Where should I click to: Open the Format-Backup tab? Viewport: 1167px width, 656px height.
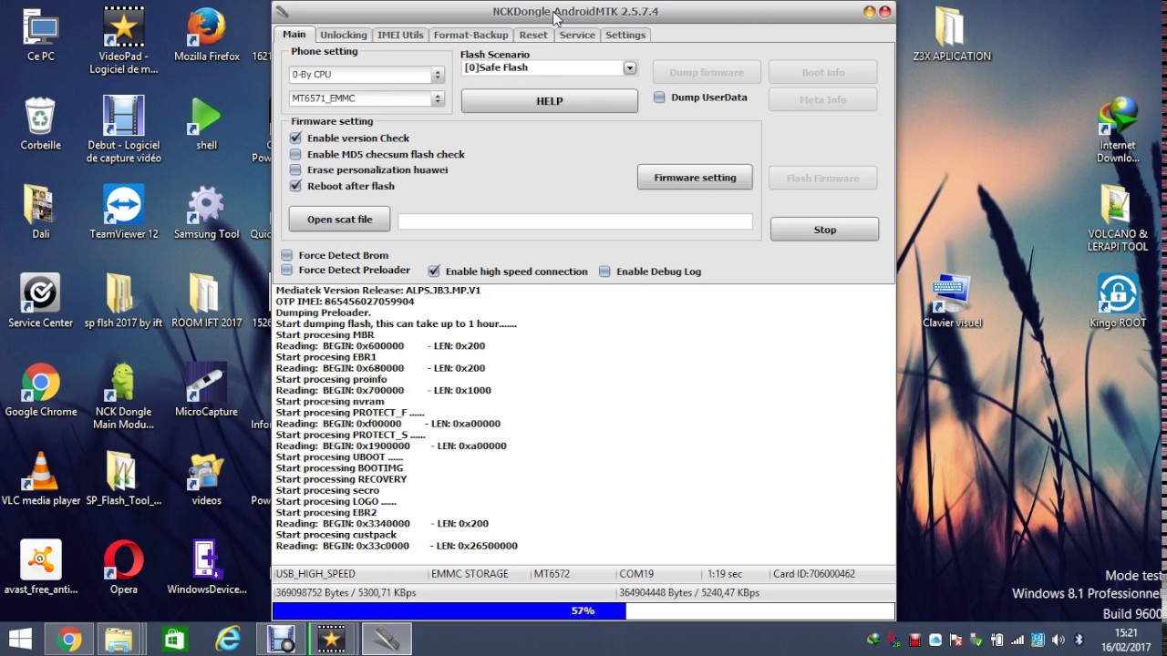point(470,35)
